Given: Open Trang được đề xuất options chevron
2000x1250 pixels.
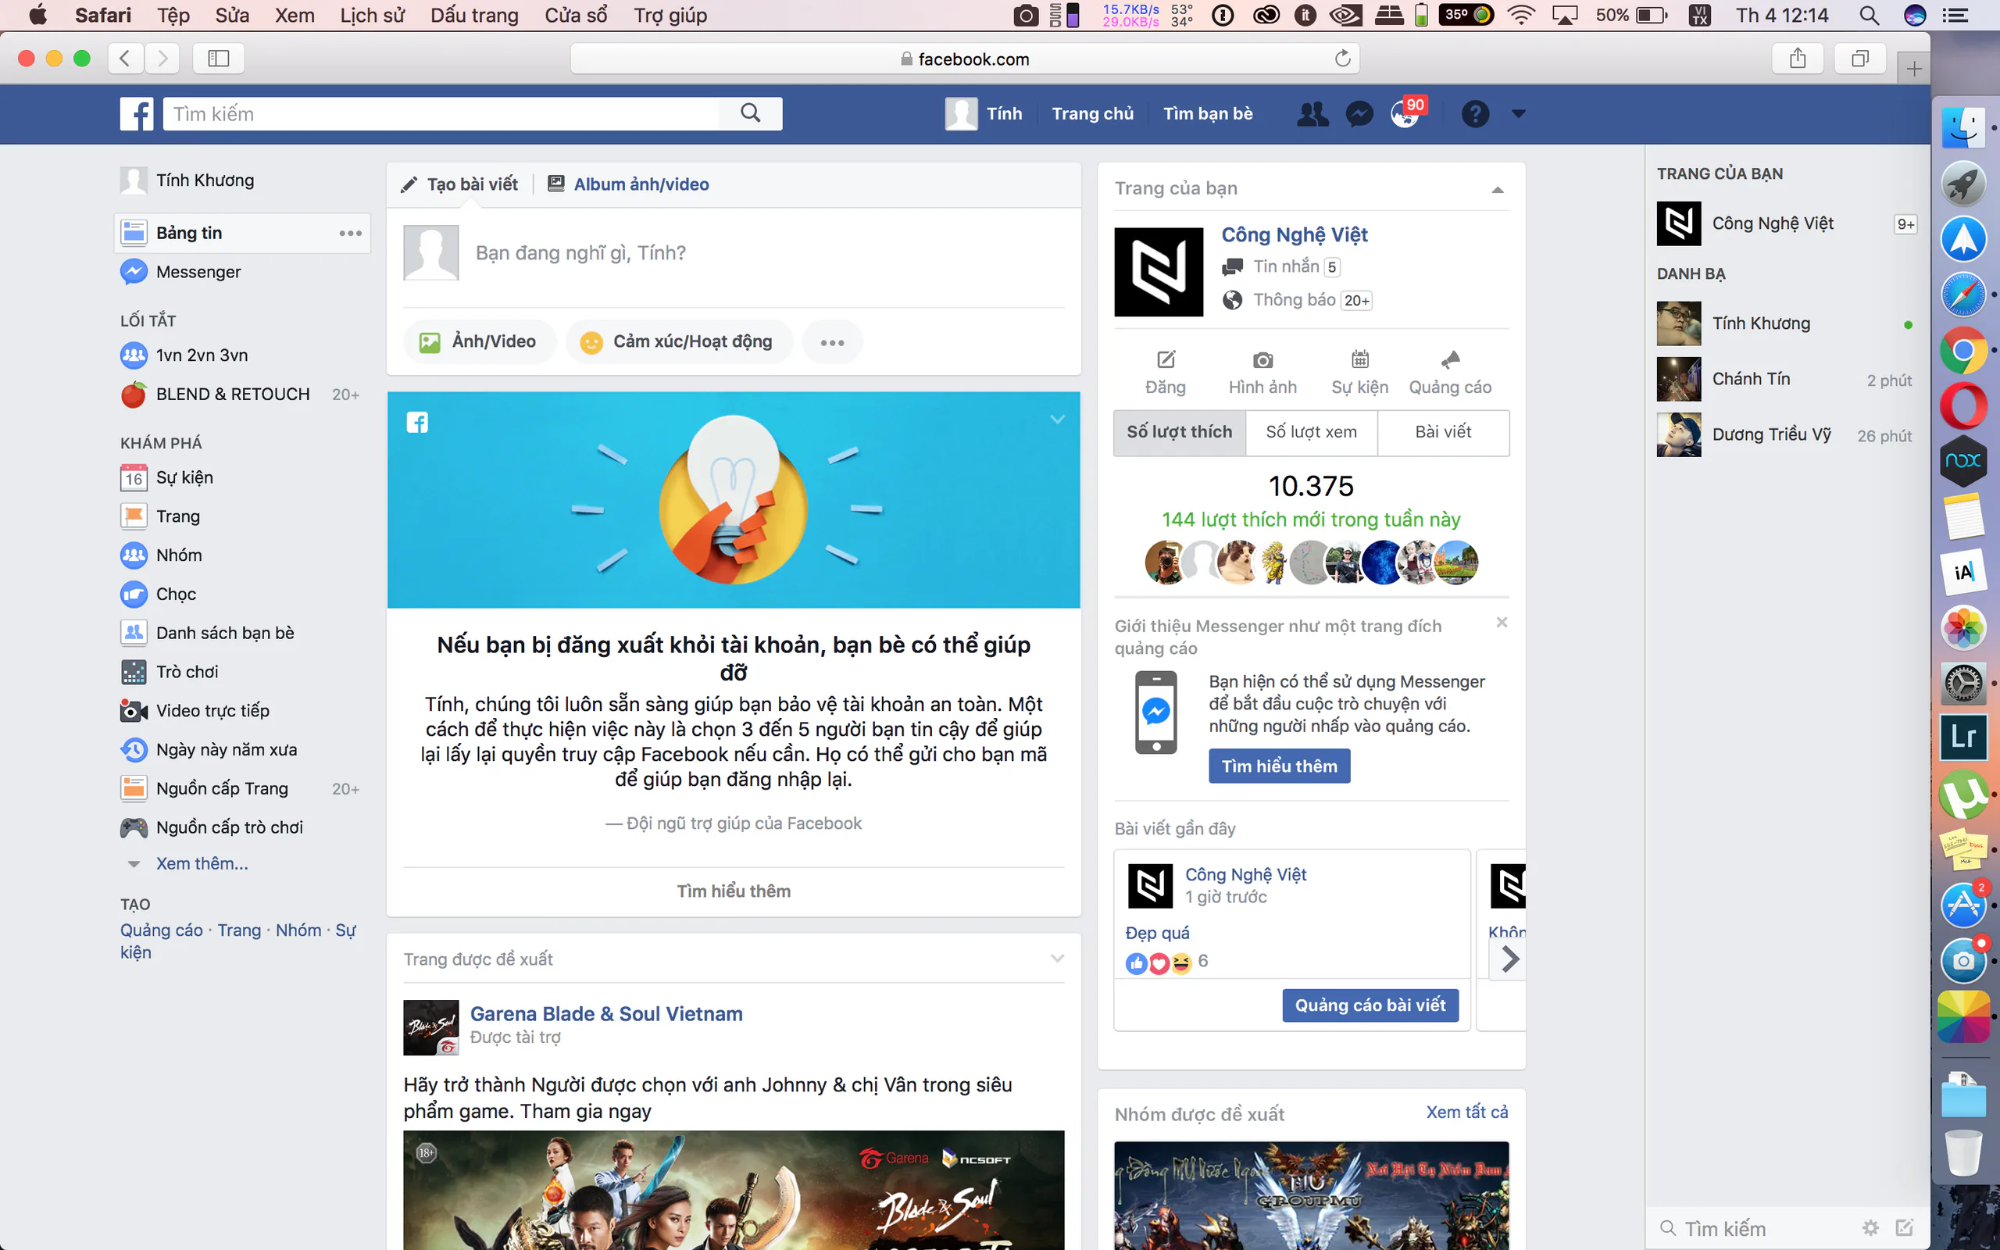Looking at the screenshot, I should (x=1057, y=958).
